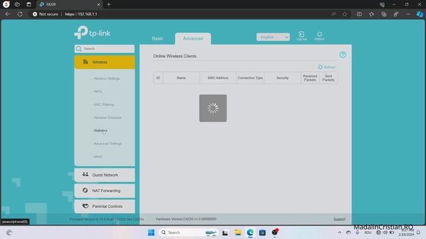The height and width of the screenshot is (239, 426).
Task: Open the tab actions menu icon
Action: point(29,5)
